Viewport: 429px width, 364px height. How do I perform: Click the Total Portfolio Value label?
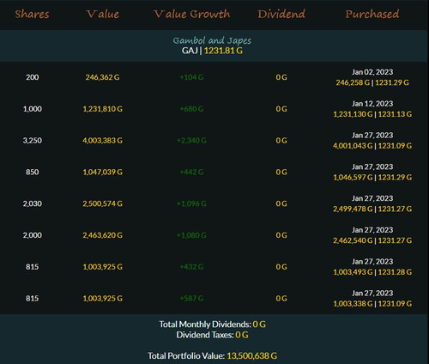[186, 356]
